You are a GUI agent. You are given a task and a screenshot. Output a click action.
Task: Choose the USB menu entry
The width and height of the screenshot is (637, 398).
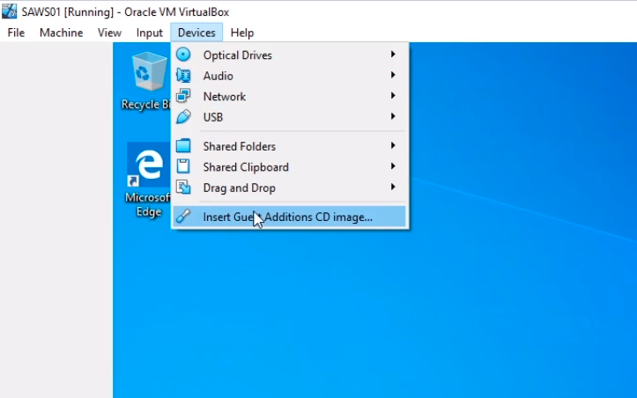click(x=289, y=117)
